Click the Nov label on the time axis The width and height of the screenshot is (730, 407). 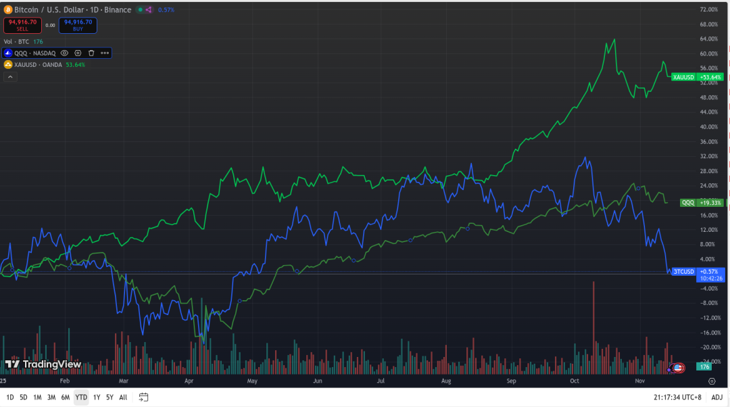pyautogui.click(x=639, y=381)
